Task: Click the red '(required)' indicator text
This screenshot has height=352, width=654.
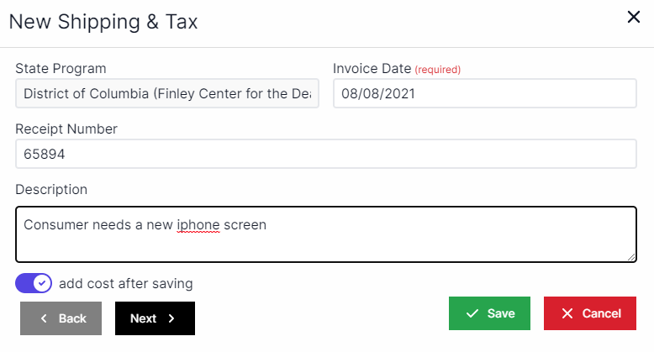Action: pos(437,70)
